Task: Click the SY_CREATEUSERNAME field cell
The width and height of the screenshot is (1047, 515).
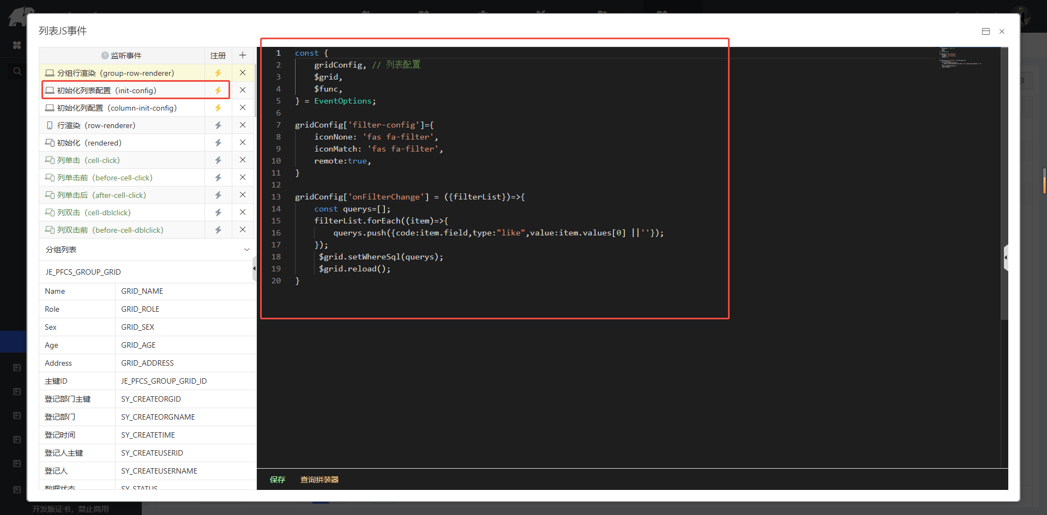Action: pos(185,471)
